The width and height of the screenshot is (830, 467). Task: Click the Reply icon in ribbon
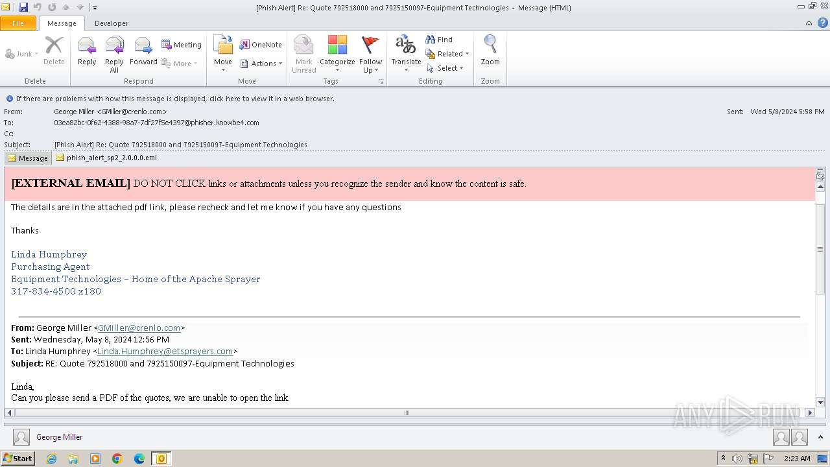[87, 52]
